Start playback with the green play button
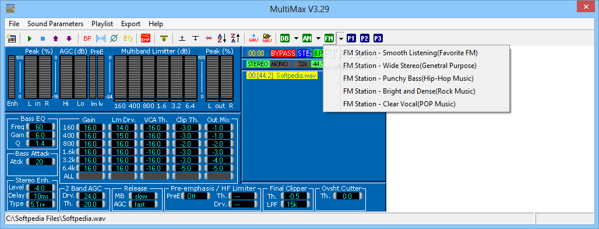This screenshot has height=229, width=599. pos(30,38)
